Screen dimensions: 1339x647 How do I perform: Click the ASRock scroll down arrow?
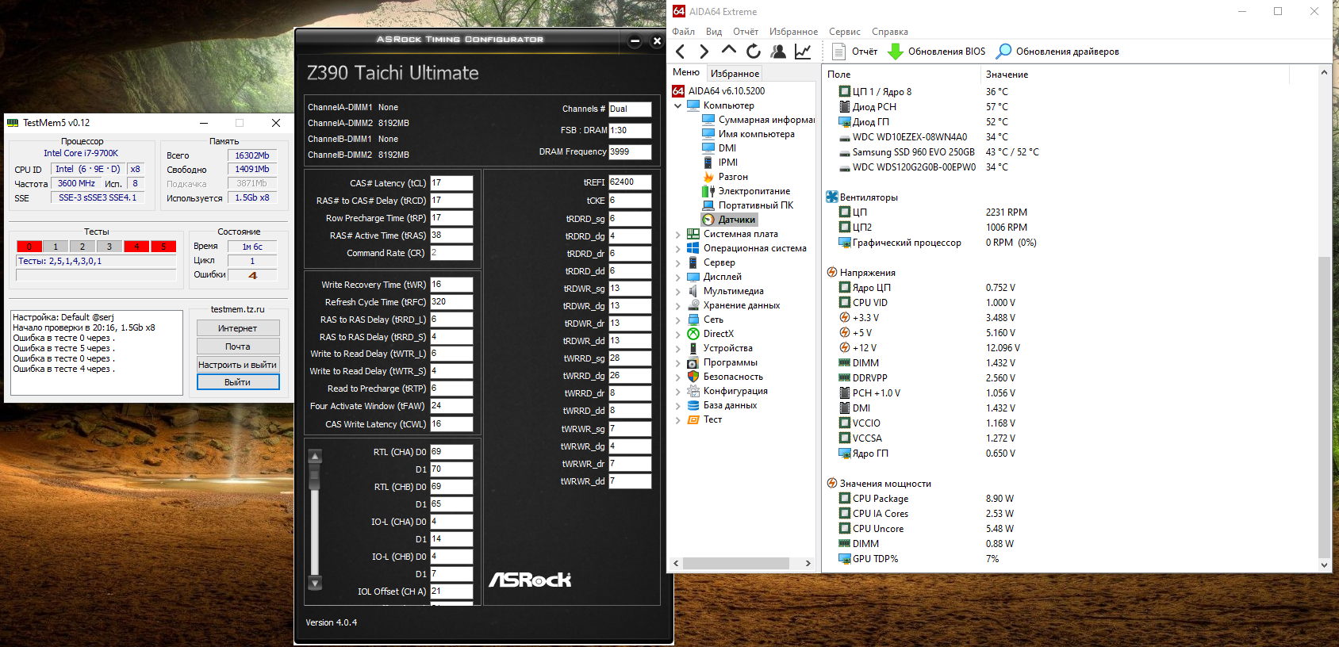coord(315,584)
